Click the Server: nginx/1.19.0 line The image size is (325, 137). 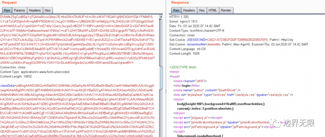pos(183,21)
